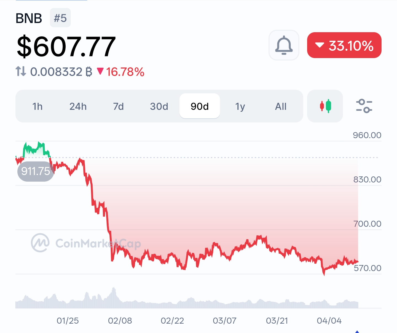Tap the 02/08 date on timeline

coord(120,321)
